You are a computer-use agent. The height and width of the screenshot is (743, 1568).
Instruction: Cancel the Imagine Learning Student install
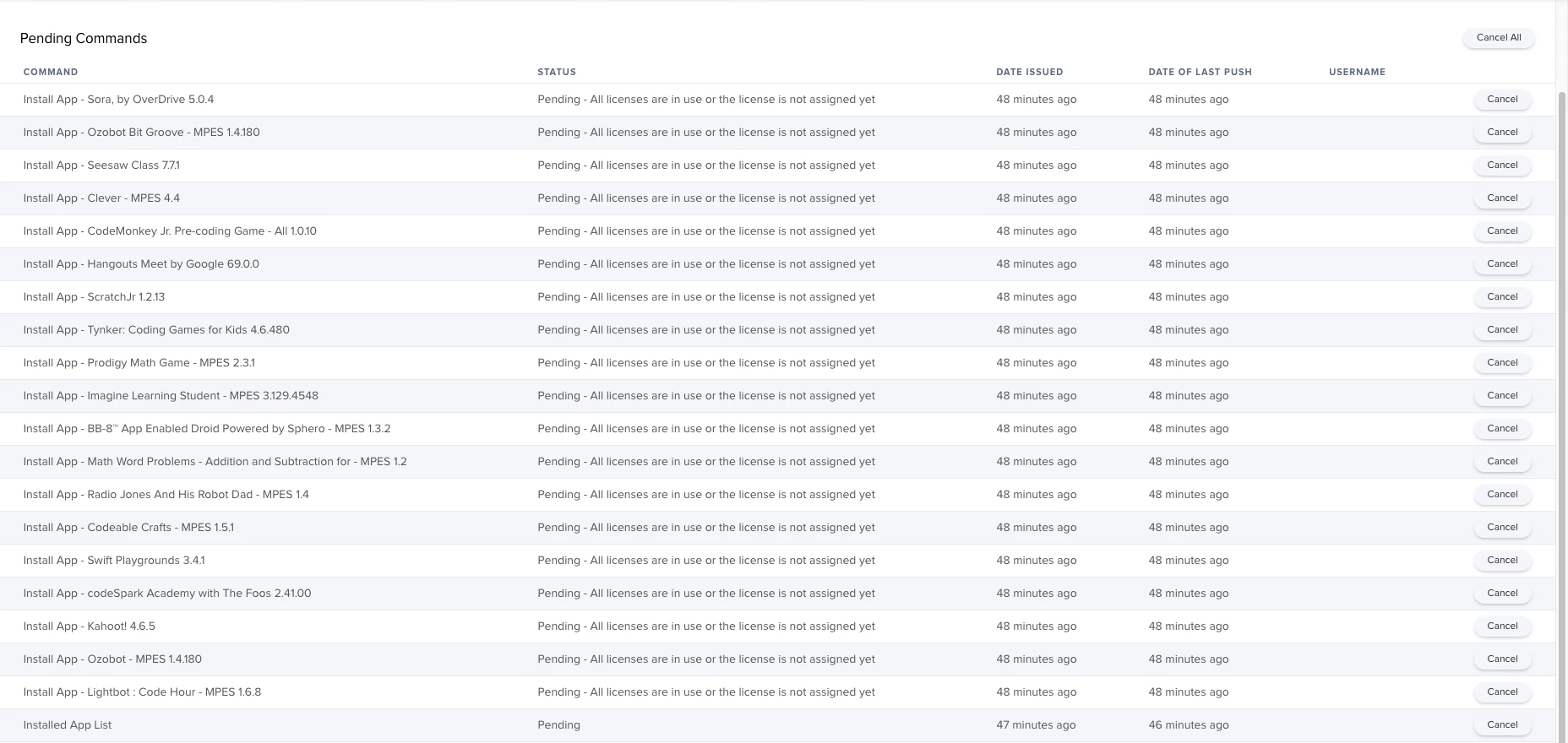tap(1502, 396)
